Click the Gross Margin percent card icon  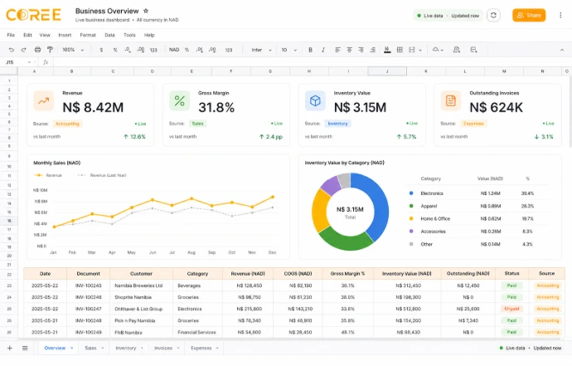[180, 100]
